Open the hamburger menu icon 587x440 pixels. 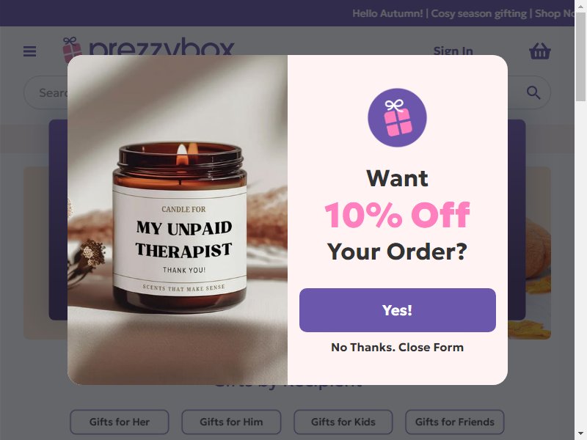(x=29, y=51)
